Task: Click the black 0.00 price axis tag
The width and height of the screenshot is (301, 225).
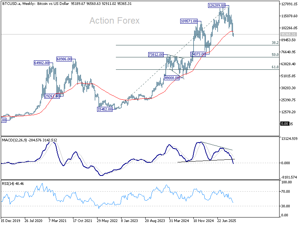Action: [284, 124]
